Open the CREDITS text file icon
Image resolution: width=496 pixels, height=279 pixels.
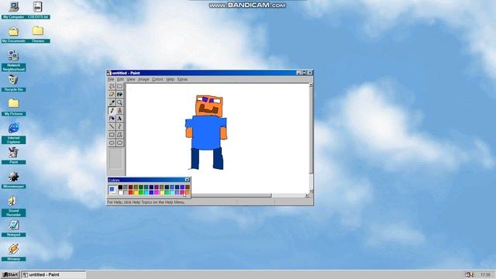(x=38, y=10)
